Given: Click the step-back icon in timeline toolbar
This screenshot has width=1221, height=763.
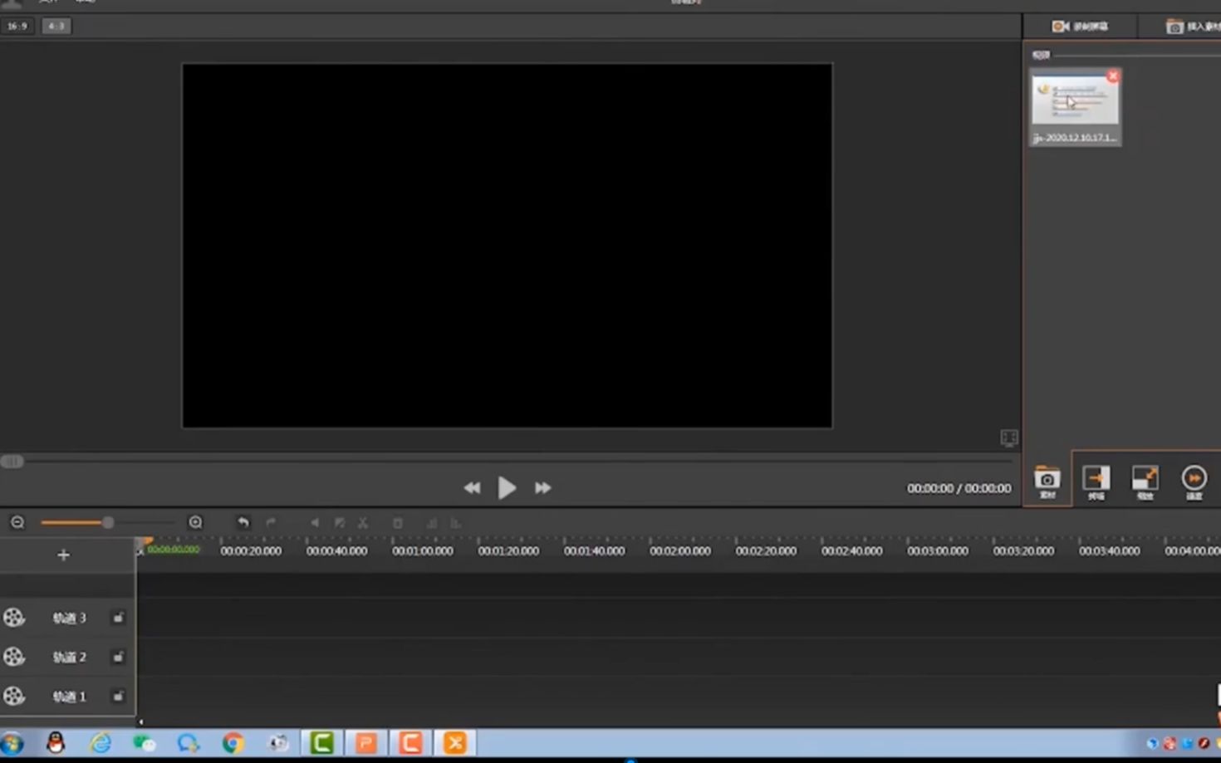Looking at the screenshot, I should point(314,523).
